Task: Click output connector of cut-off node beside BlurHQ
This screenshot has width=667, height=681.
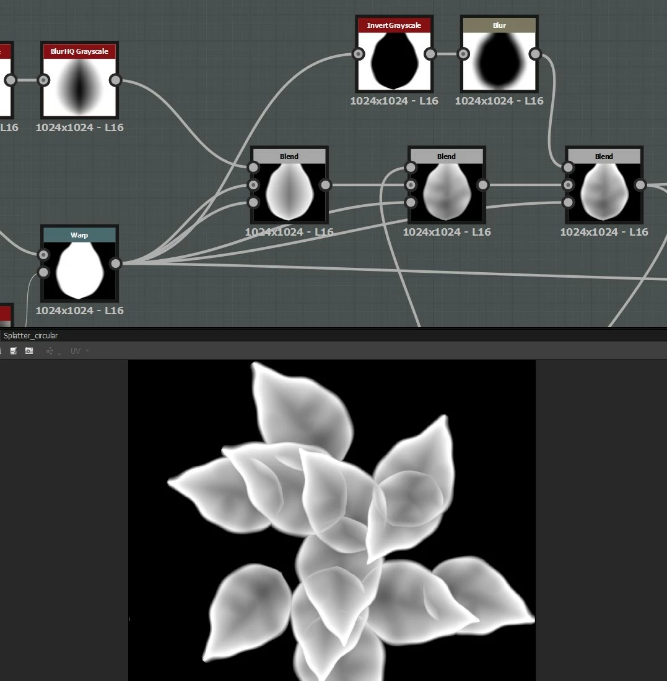Action: coord(10,80)
